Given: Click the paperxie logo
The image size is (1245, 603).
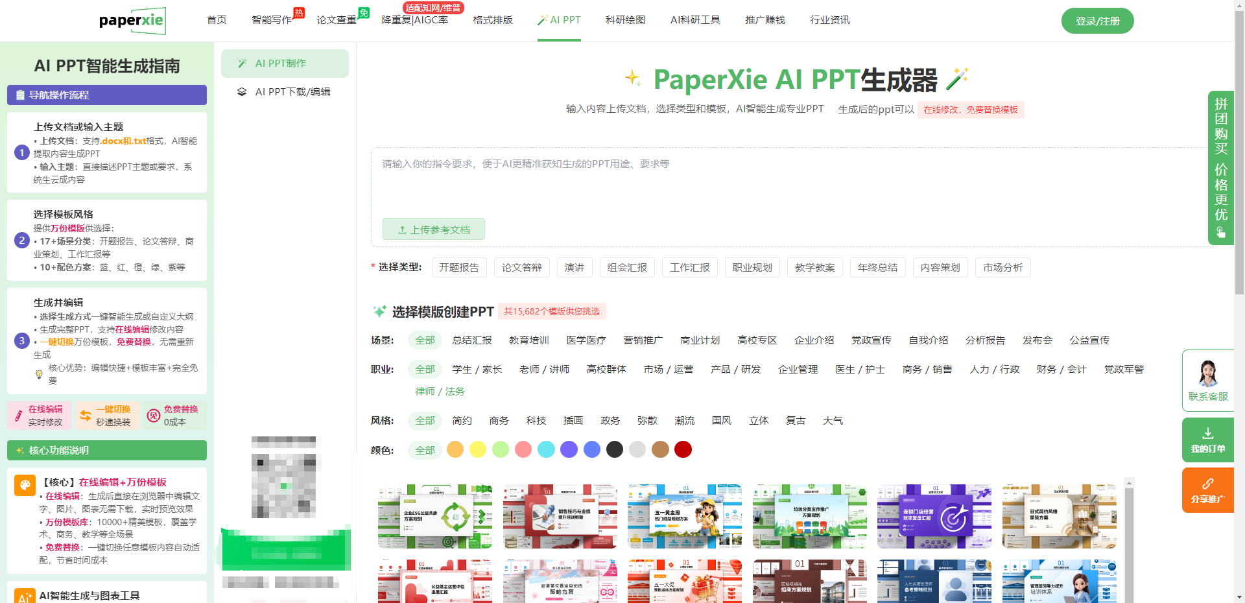Looking at the screenshot, I should tap(132, 21).
